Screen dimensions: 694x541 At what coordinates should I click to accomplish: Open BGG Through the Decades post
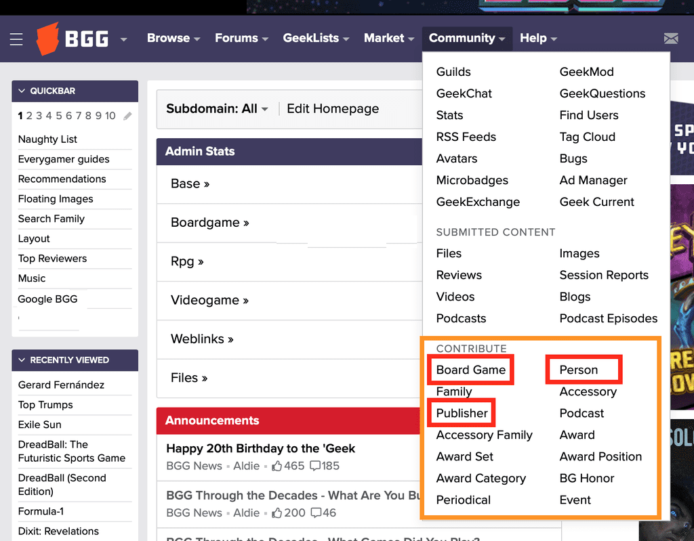click(x=293, y=495)
